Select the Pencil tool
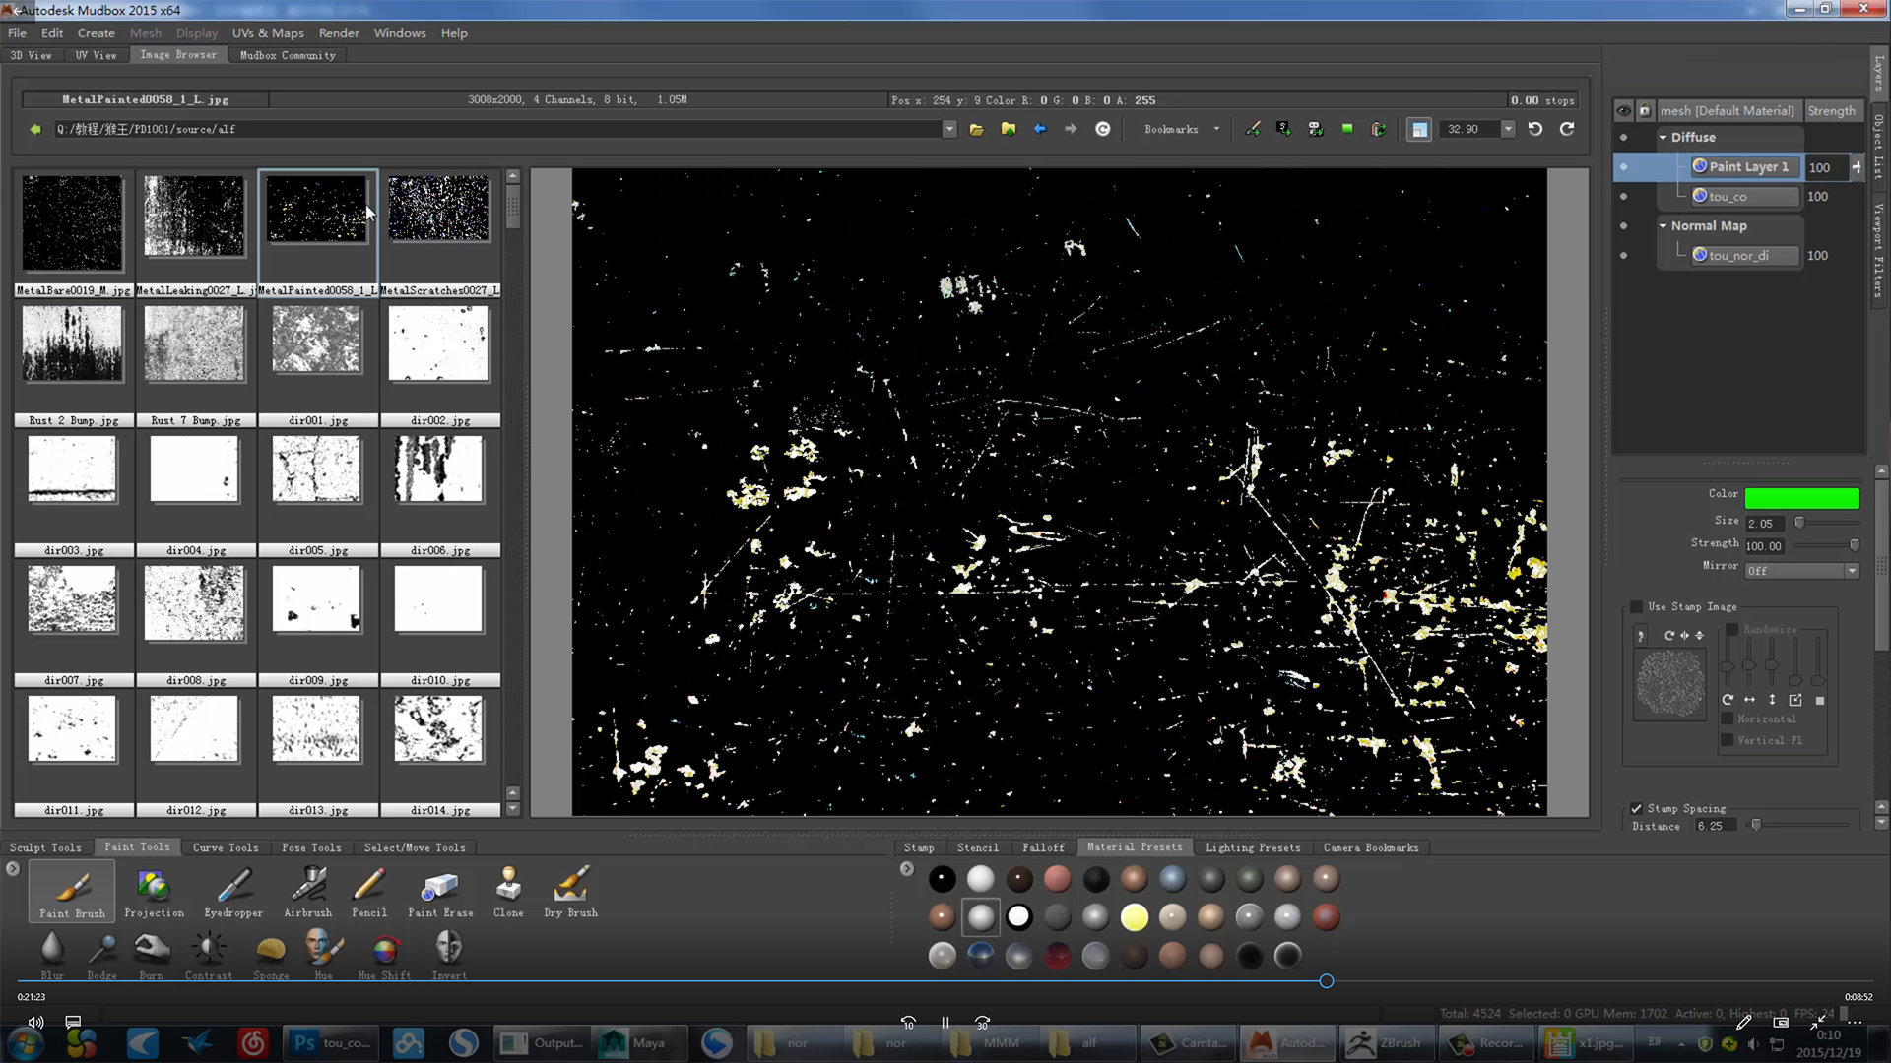Viewport: 1891px width, 1063px height. pos(369,893)
